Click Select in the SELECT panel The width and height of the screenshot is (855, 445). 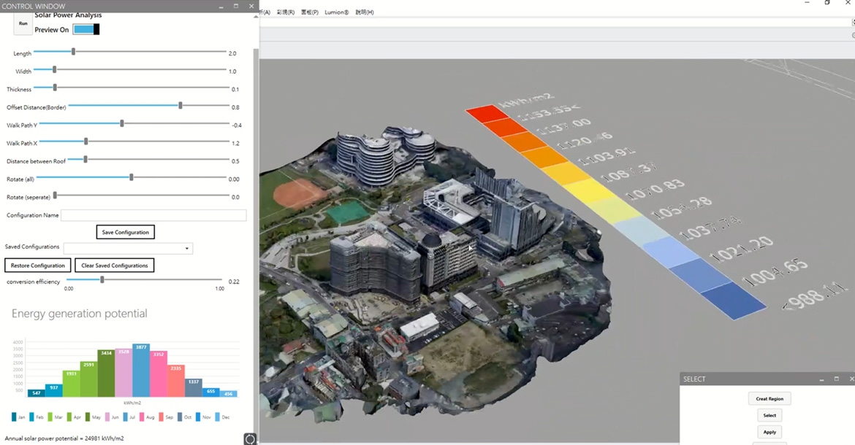[769, 415]
